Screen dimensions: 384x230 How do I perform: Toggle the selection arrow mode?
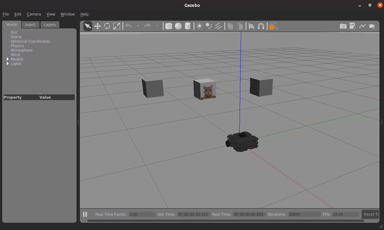[x=87, y=26]
